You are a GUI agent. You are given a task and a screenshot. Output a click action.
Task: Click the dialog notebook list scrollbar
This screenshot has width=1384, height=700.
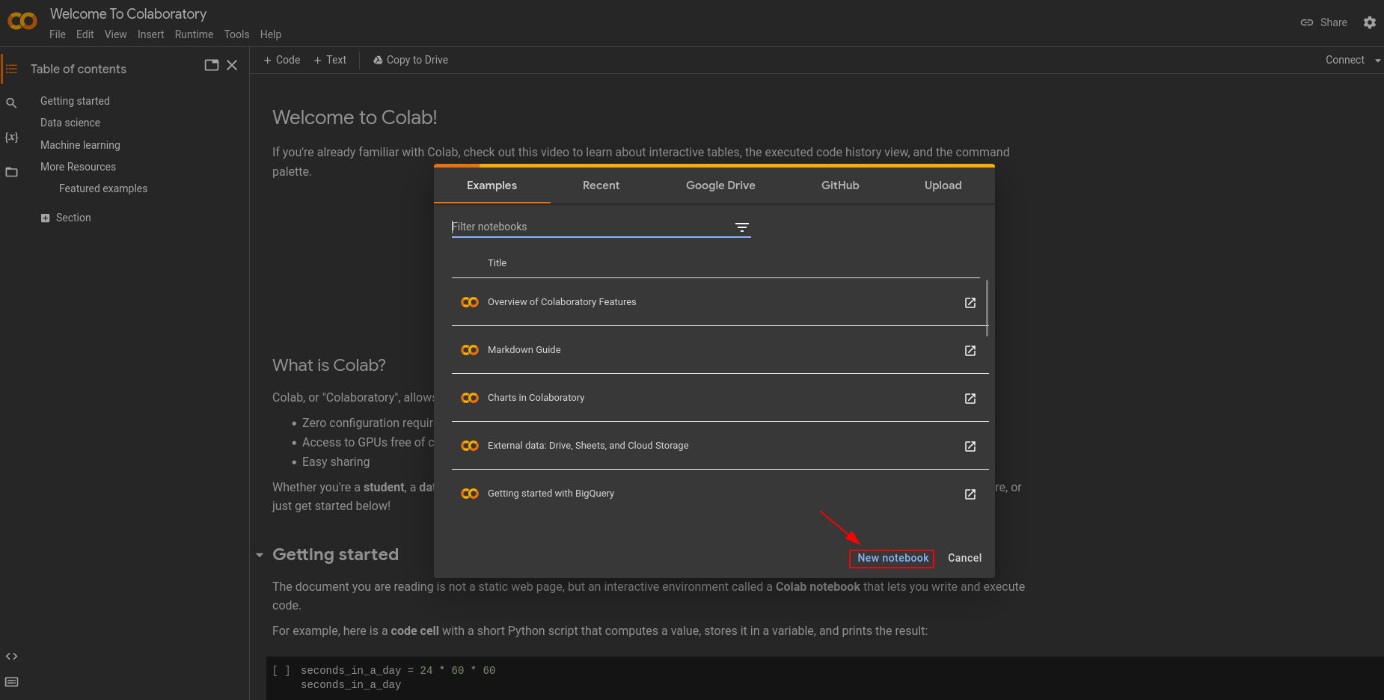click(x=988, y=308)
